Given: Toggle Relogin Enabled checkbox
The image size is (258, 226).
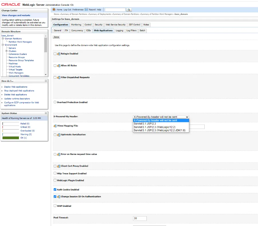Looking at the screenshot, I should coord(55,54).
